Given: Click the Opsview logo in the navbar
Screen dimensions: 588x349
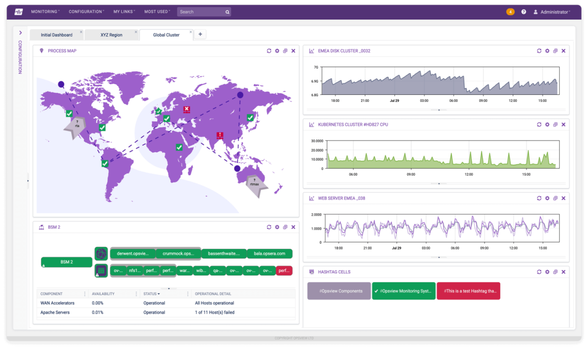Looking at the screenshot, I should coord(18,11).
